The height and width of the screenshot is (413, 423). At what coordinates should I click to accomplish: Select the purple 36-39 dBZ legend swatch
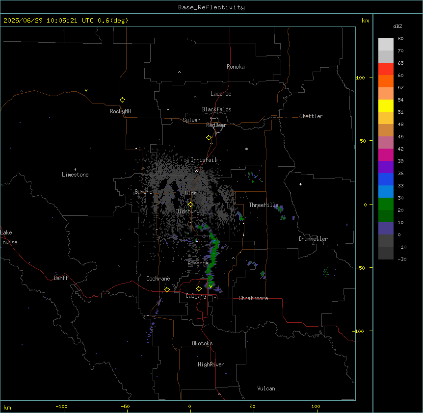[x=386, y=167]
